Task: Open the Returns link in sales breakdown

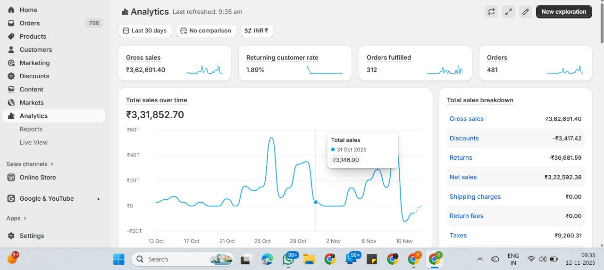Action: [x=461, y=158]
